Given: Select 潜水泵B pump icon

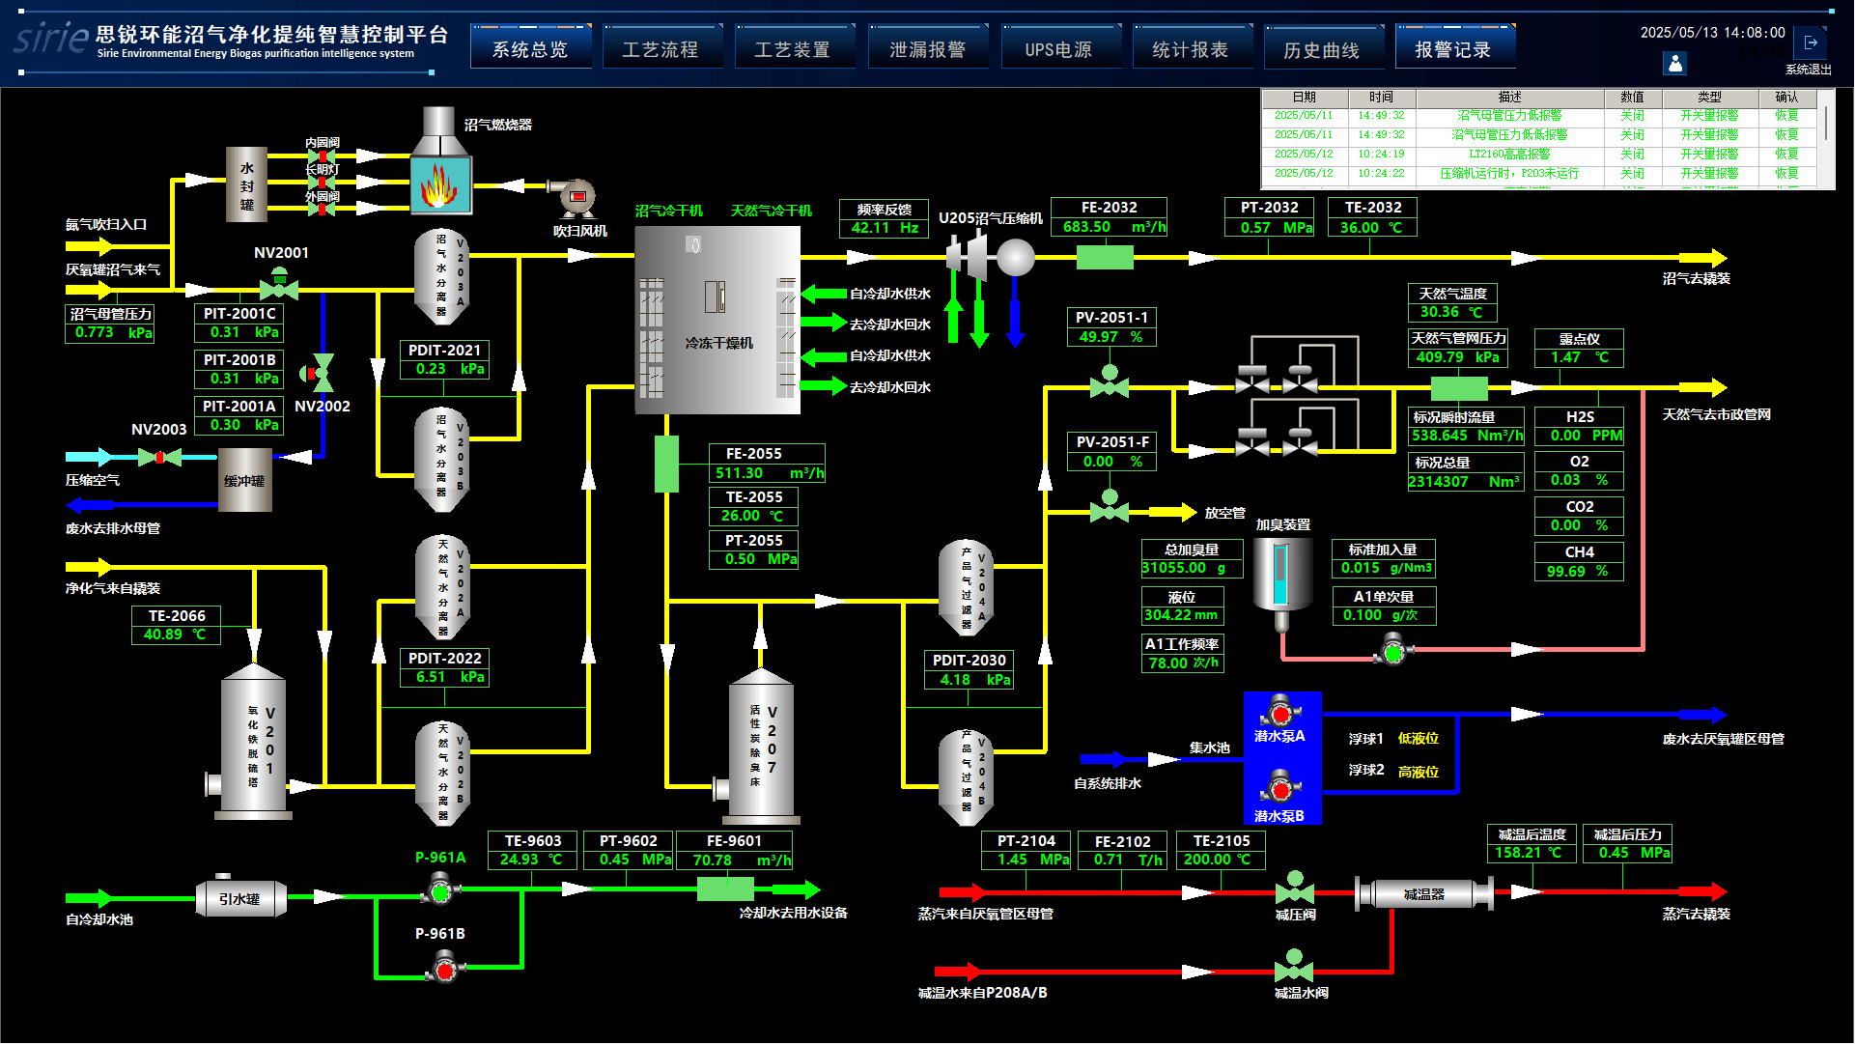Looking at the screenshot, I should coord(1280,787).
